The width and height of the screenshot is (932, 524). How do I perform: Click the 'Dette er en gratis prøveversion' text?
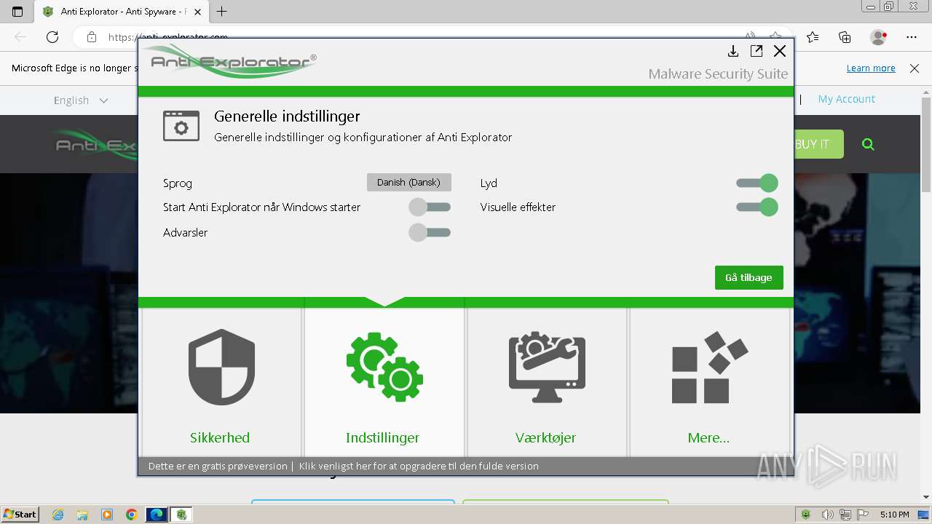[218, 466]
